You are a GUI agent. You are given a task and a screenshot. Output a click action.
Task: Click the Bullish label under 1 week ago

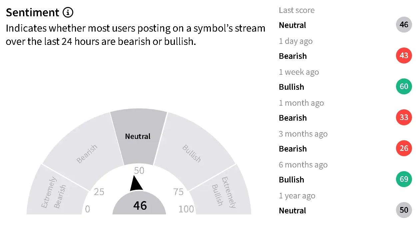[x=291, y=87]
